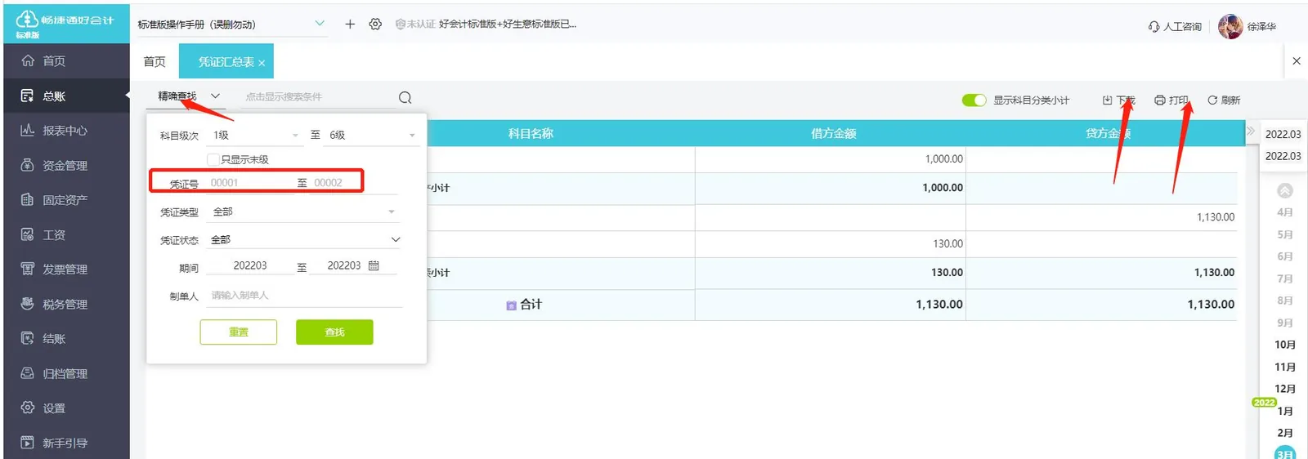Select 12月 in the month list
Screen dimensions: 1308x459
click(x=1285, y=389)
